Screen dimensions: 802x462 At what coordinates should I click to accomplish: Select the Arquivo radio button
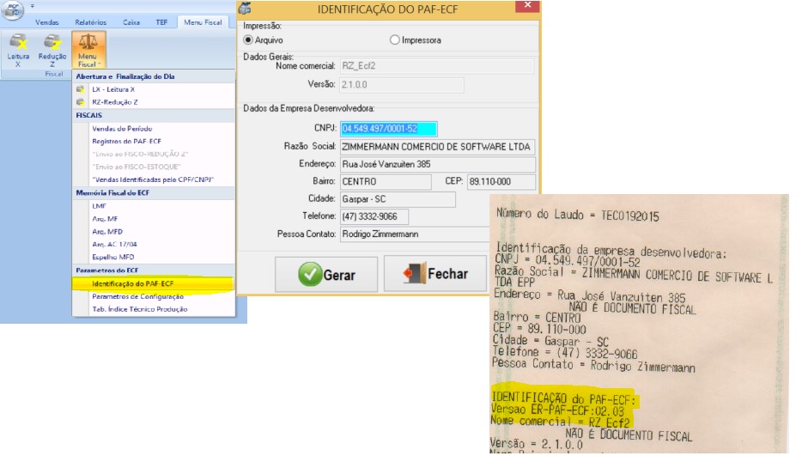pos(249,40)
